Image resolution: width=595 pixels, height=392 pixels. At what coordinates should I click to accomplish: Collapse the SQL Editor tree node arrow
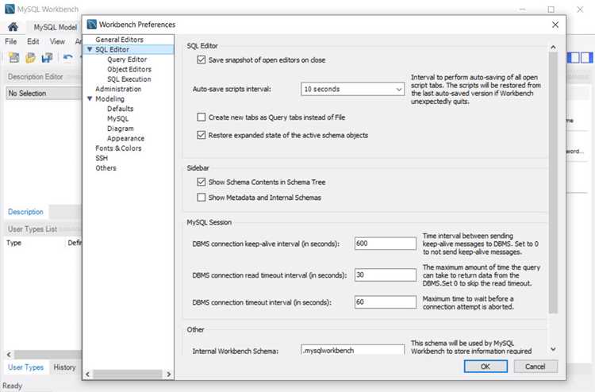click(x=90, y=49)
